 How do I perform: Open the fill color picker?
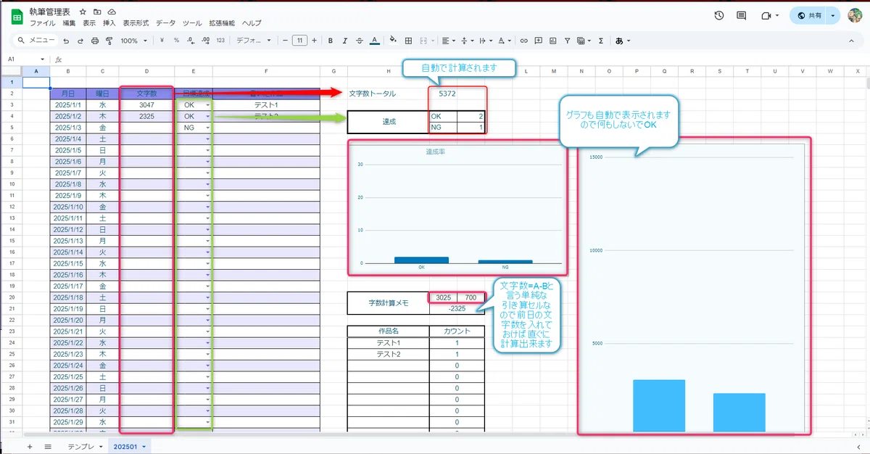[x=394, y=41]
